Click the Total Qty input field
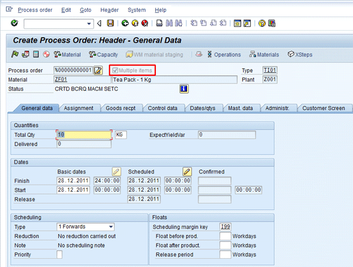The height and width of the screenshot is (267, 353). [84, 135]
